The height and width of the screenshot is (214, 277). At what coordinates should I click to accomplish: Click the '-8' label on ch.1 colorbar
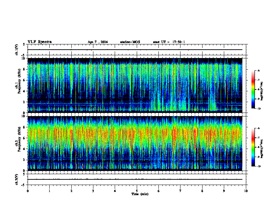pos(258,90)
